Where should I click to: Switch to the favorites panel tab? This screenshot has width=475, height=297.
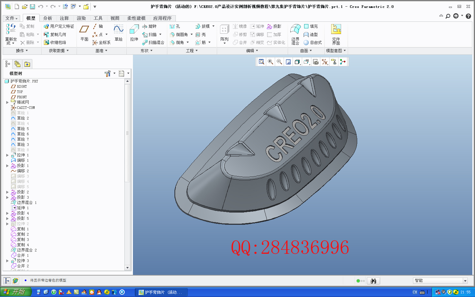pyautogui.click(x=27, y=64)
